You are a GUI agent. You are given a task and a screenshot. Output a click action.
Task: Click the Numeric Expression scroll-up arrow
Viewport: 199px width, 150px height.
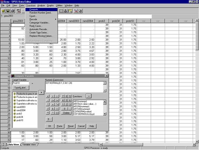click(105, 83)
